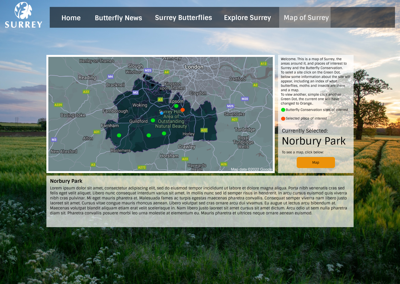The width and height of the screenshot is (400, 284).
Task: Select the green dot nearest to Horley
Action: 164,133
